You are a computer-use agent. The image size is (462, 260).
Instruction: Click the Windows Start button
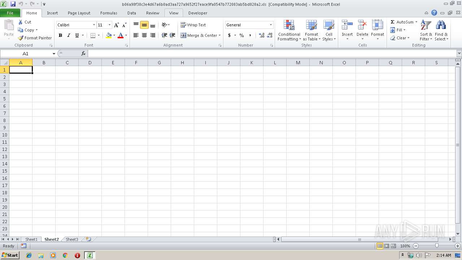pos(10,255)
